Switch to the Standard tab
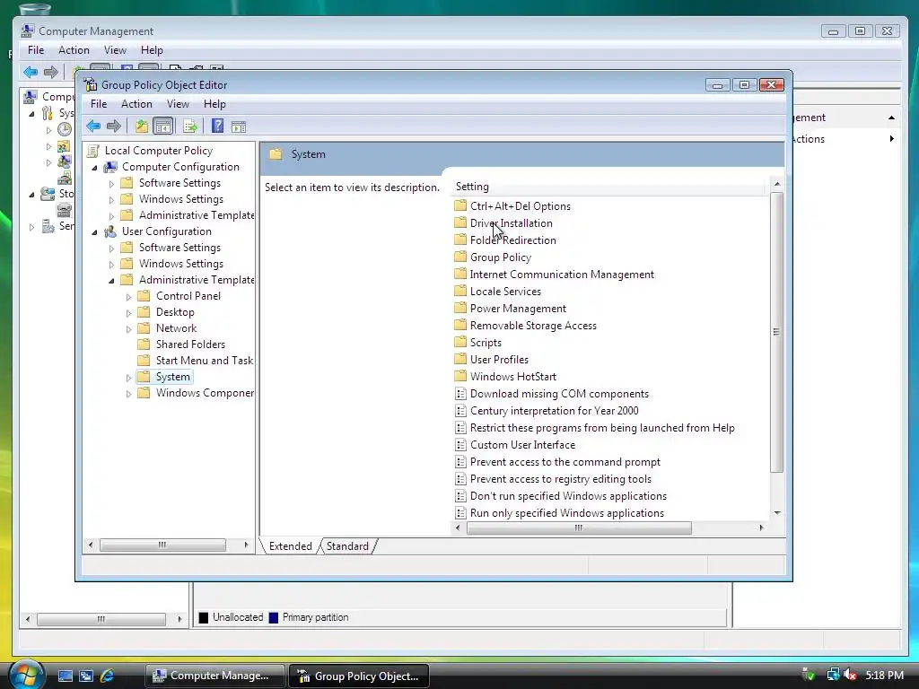The image size is (919, 689). 347,546
